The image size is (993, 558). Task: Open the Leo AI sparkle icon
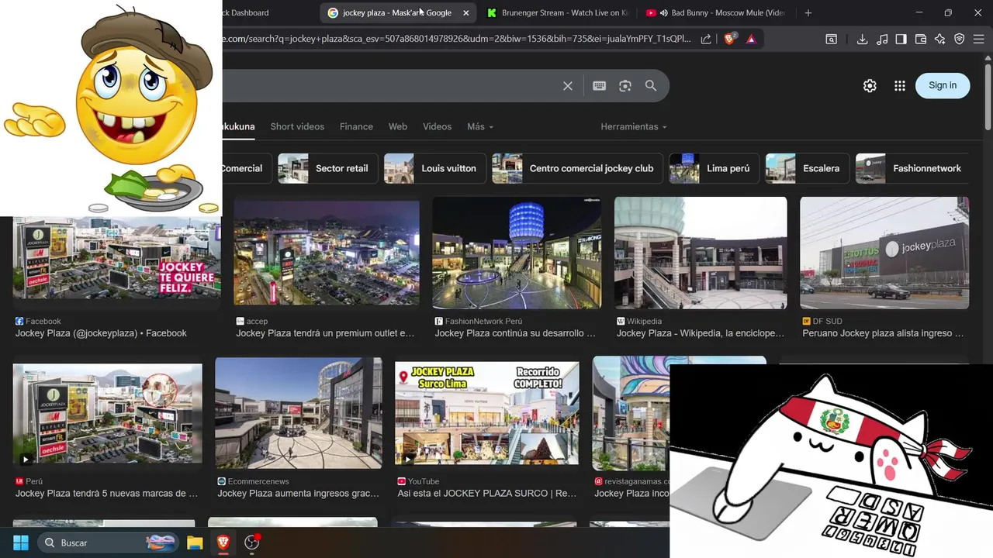(x=940, y=39)
